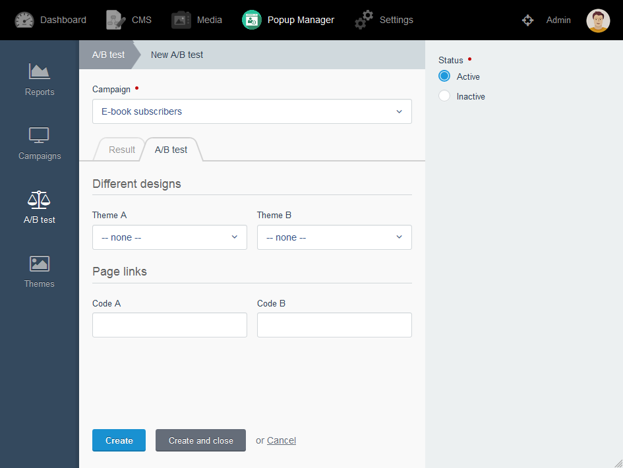Image resolution: width=623 pixels, height=468 pixels.
Task: Click the A/B test sidebar label
Action: click(40, 219)
